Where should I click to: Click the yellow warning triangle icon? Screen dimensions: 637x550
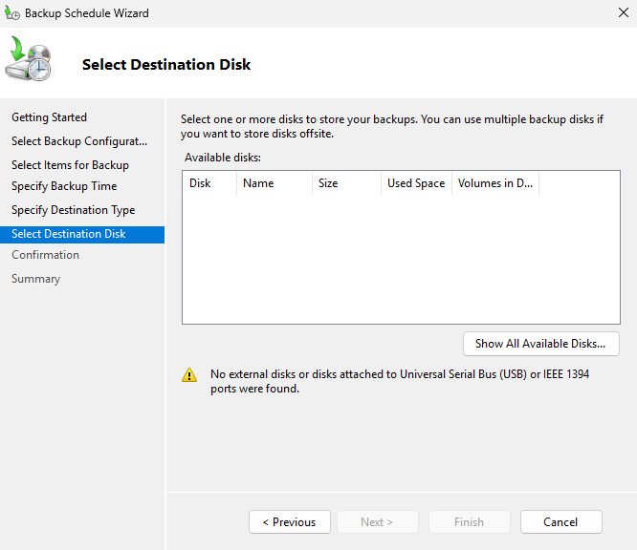point(189,375)
